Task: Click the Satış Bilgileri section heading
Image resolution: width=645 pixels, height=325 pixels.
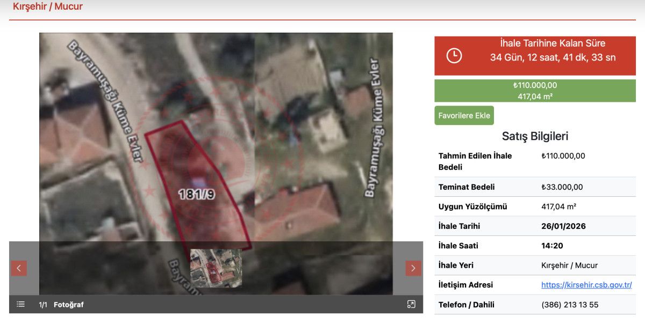Action: [x=535, y=136]
